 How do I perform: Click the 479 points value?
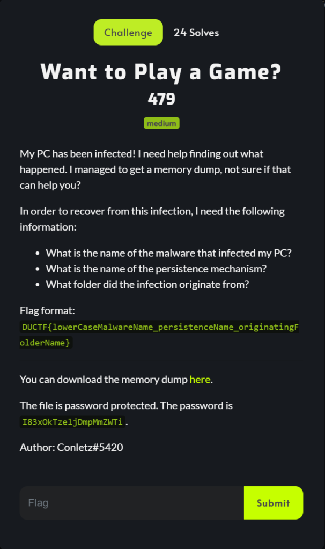(x=161, y=99)
